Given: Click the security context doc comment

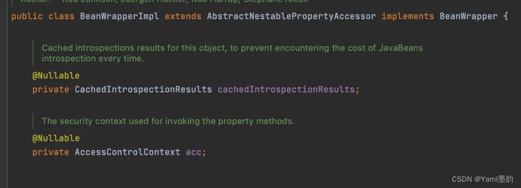Looking at the screenshot, I should (x=168, y=121).
